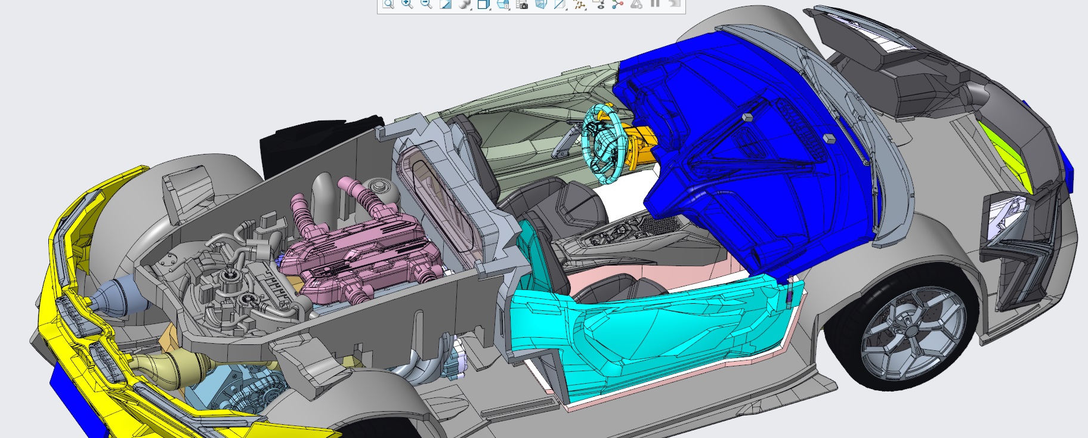This screenshot has width=1088, height=438.
Task: Toggle annotation display eye icon
Action: pyautogui.click(x=598, y=4)
